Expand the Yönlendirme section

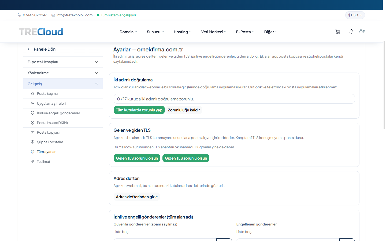[63, 73]
